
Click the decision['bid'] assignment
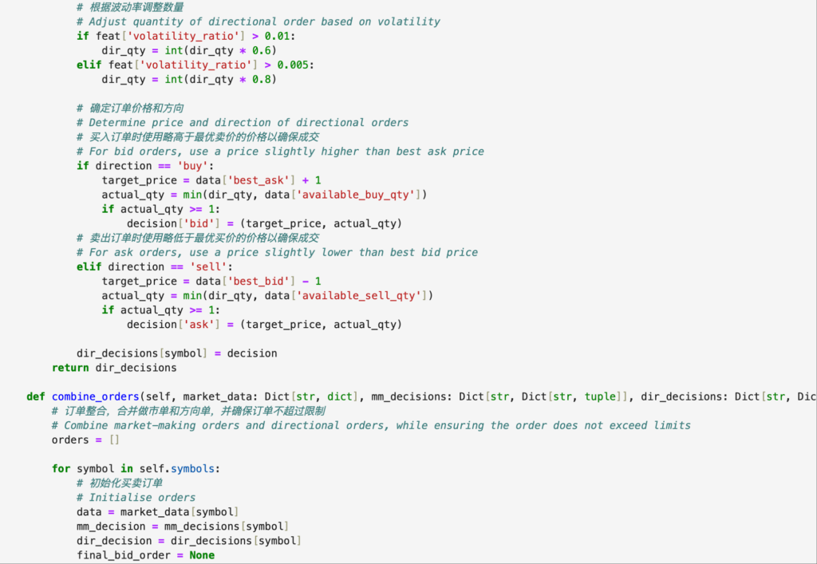(263, 223)
